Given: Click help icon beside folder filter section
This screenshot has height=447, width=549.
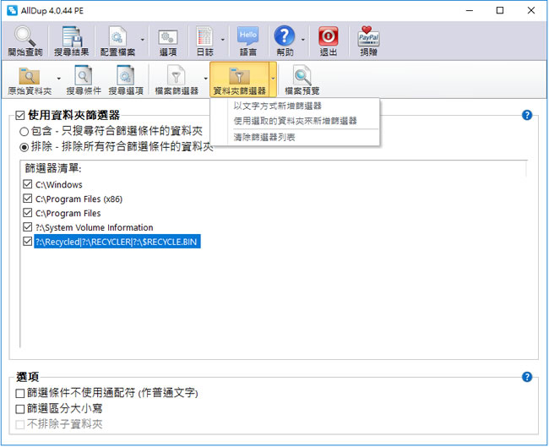Looking at the screenshot, I should 526,115.
